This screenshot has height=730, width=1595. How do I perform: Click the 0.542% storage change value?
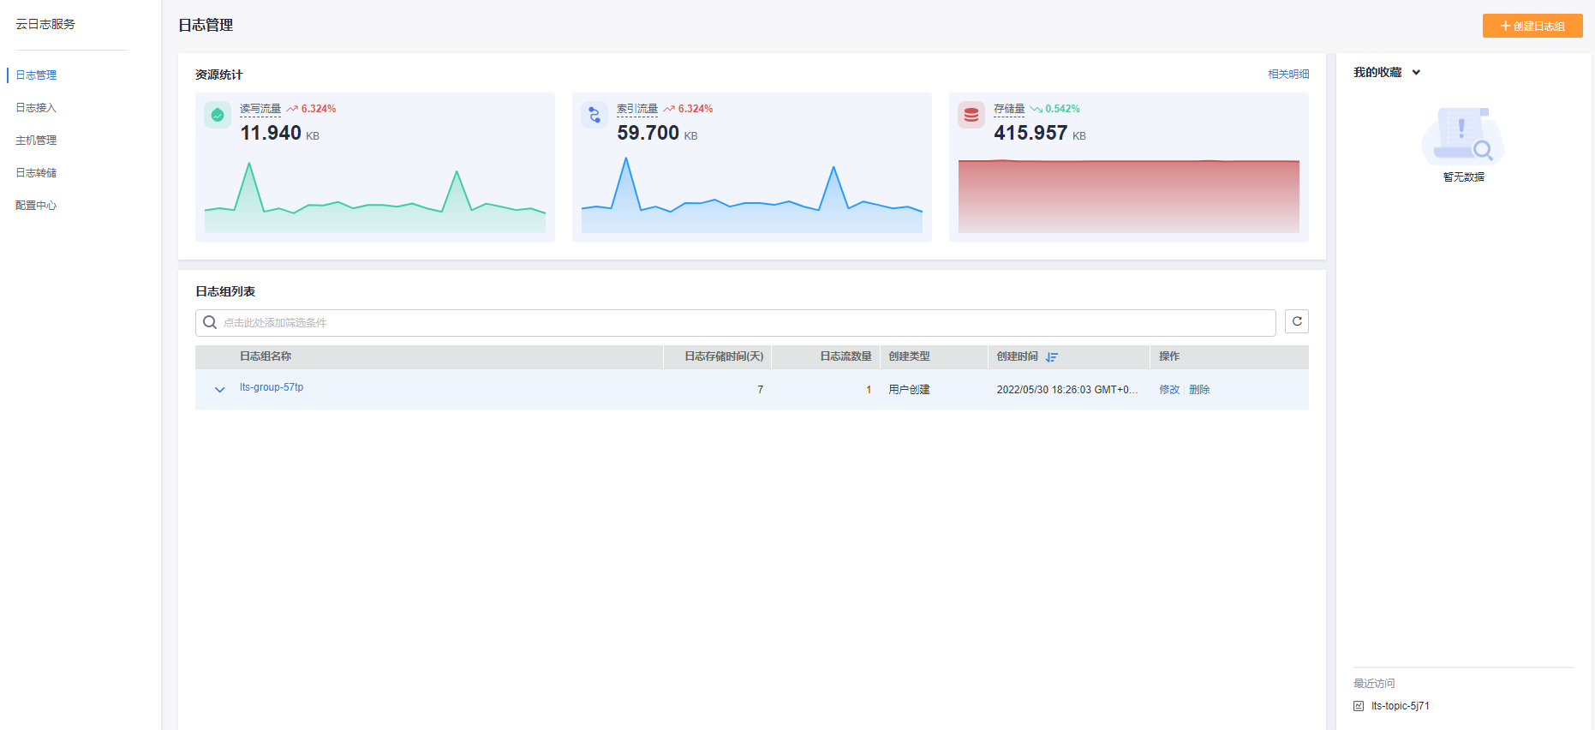1062,109
